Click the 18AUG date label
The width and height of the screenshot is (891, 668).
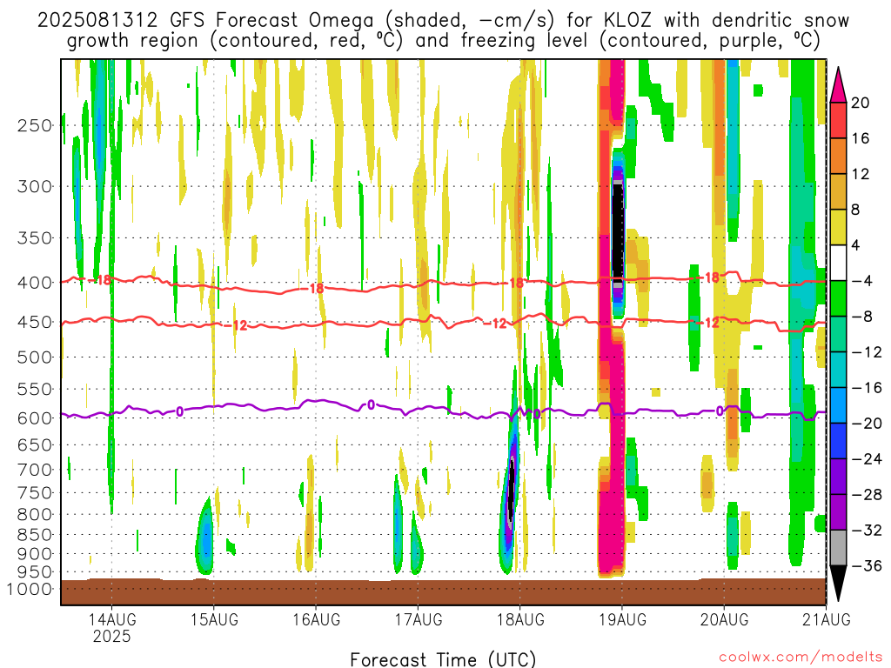click(x=520, y=619)
